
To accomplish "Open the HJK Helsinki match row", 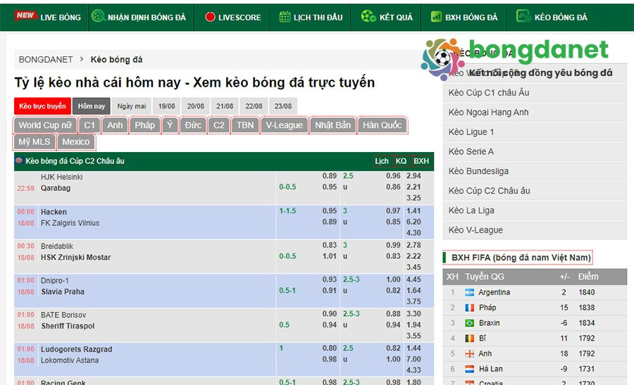I will (x=62, y=177).
